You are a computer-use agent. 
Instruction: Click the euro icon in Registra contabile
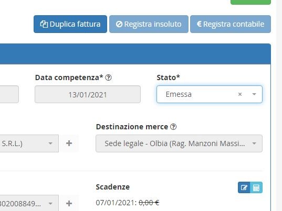pyautogui.click(x=199, y=24)
